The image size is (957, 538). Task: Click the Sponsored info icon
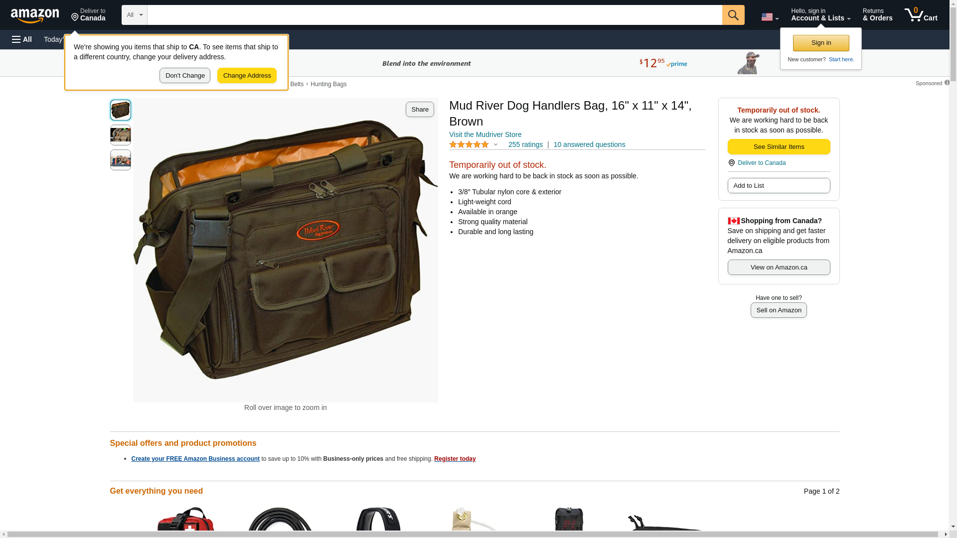[x=947, y=83]
